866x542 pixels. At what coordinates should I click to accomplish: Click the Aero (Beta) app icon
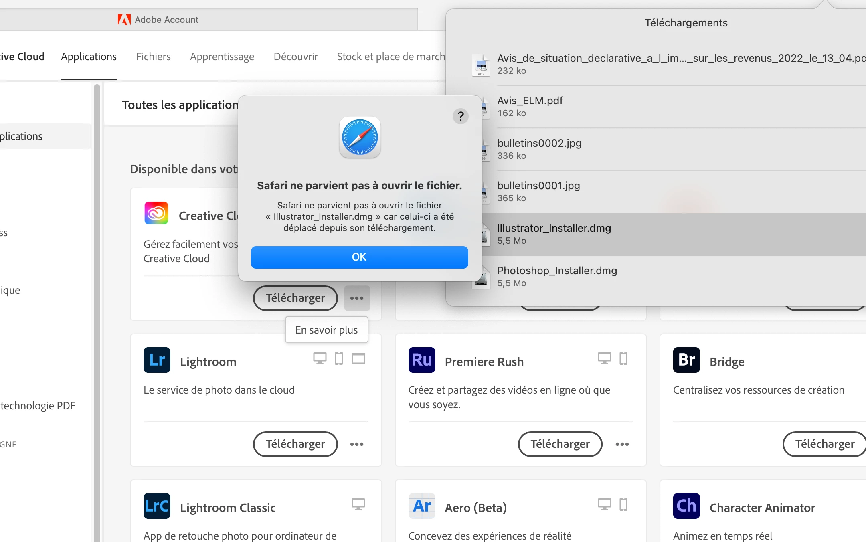422,506
